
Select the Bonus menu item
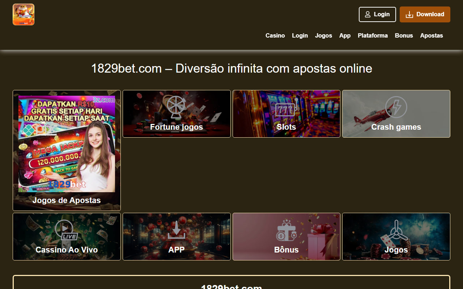404,35
